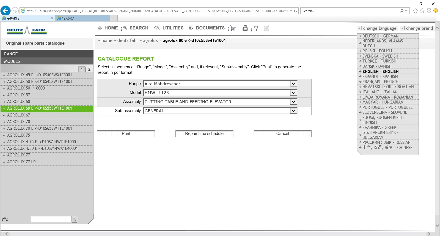Click horizontal scrollbar right arrow
Image resolution: width=440 pixels, height=236 pixels.
coord(429,234)
